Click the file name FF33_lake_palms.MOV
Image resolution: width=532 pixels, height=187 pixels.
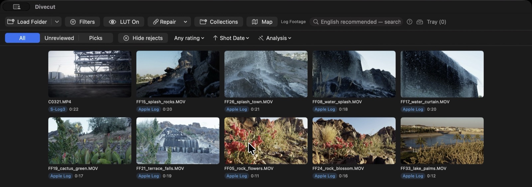click(x=424, y=168)
